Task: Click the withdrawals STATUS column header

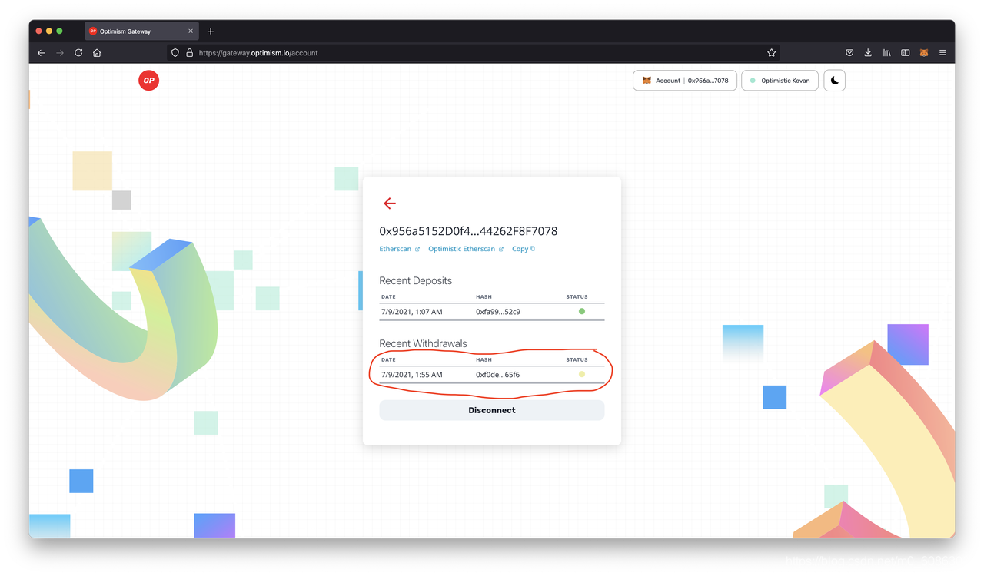Action: coord(577,360)
